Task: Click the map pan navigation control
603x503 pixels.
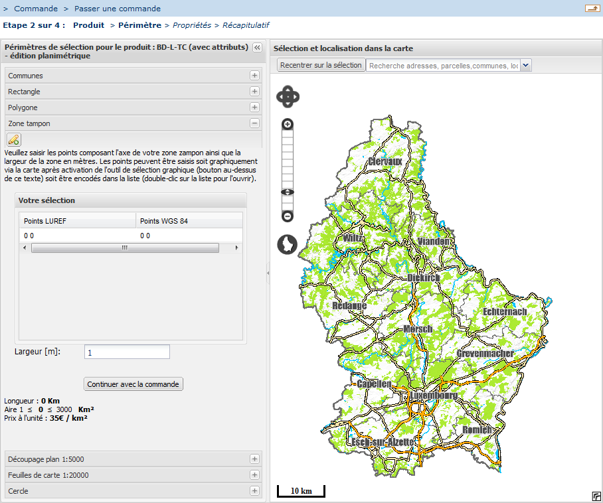Action: 288,97
